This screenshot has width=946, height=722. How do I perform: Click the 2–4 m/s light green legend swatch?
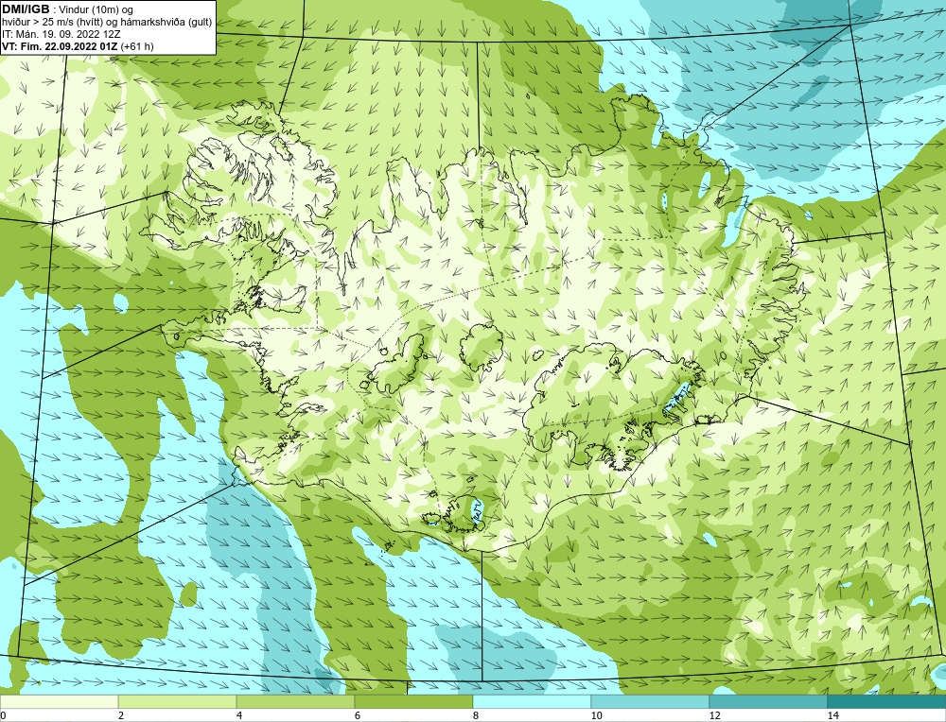click(178, 701)
